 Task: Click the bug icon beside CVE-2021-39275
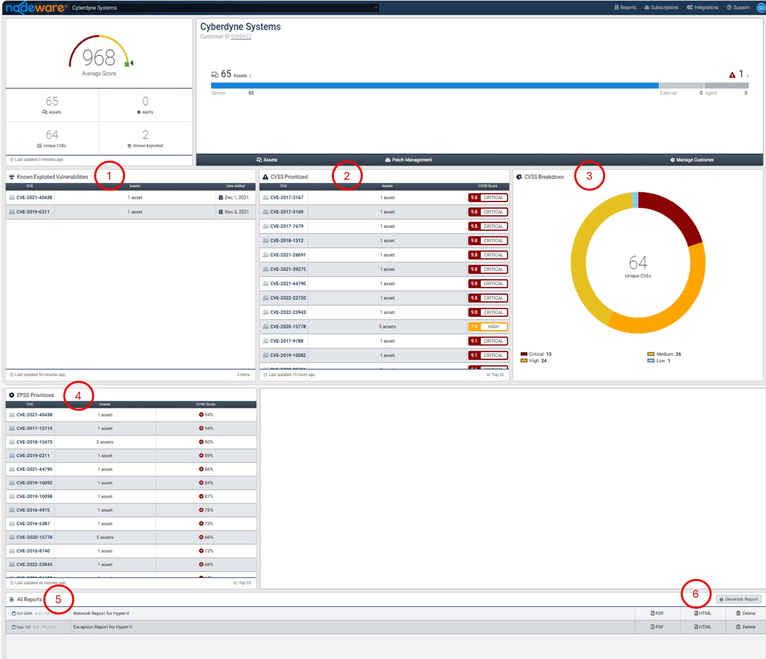click(x=265, y=269)
